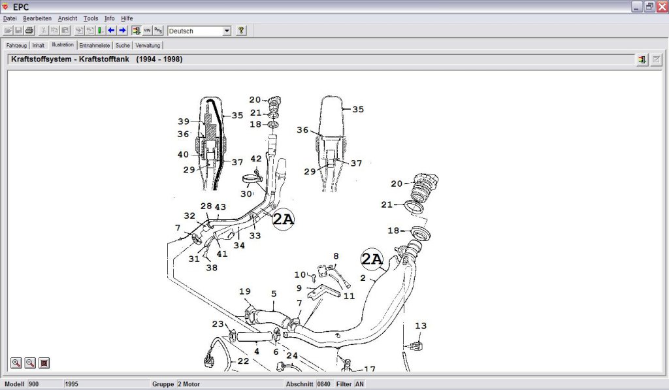
Task: Open the Deutsch language dropdown
Action: (x=199, y=31)
